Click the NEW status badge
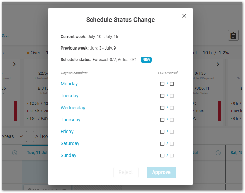Screen dimensions: 245x193 click(x=146, y=60)
